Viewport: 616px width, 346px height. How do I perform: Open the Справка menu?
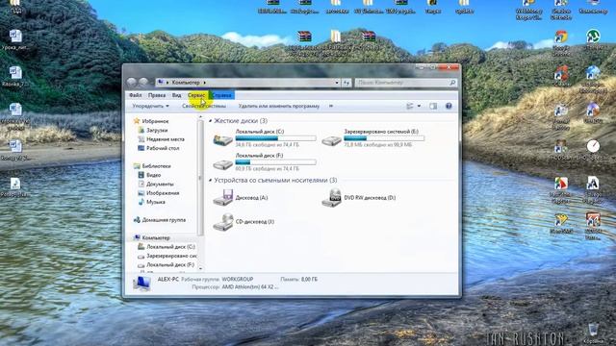[222, 95]
